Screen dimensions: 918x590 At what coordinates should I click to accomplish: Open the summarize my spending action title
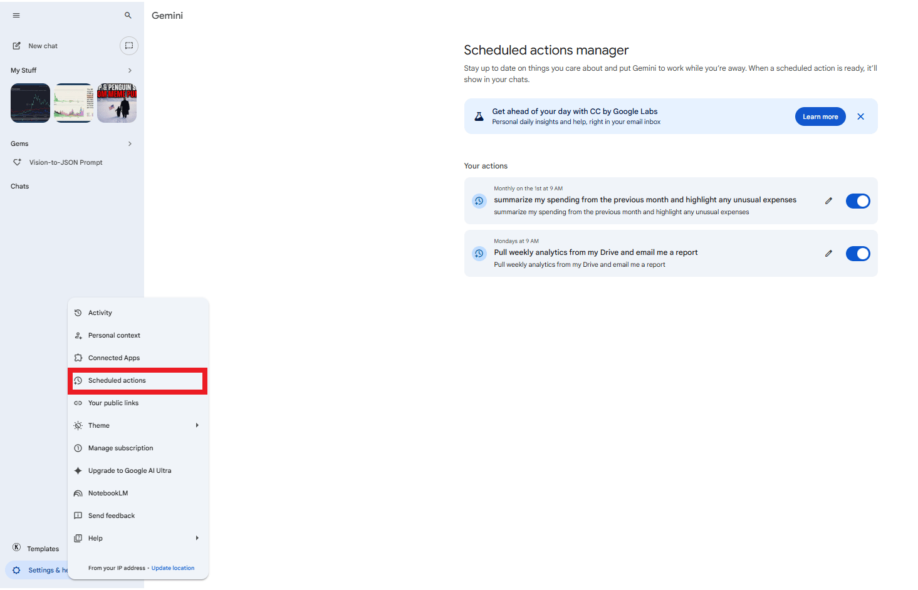click(x=645, y=200)
